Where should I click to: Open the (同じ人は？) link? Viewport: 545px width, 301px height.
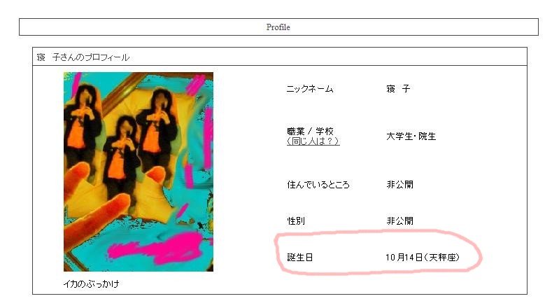pos(313,141)
